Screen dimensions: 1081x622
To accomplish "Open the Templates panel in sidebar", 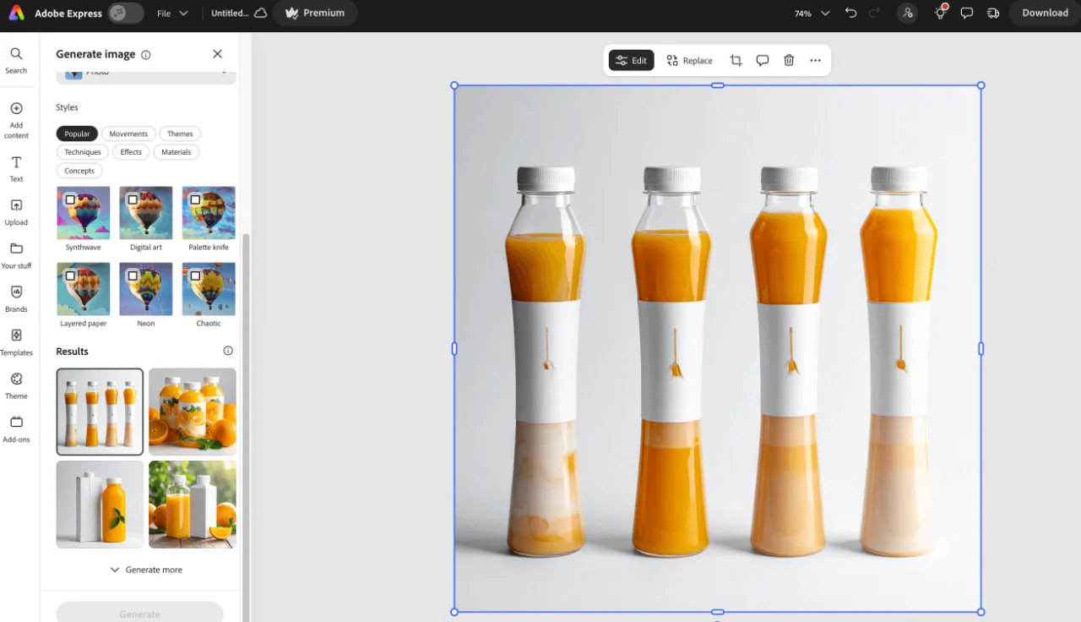I will 16,341.
